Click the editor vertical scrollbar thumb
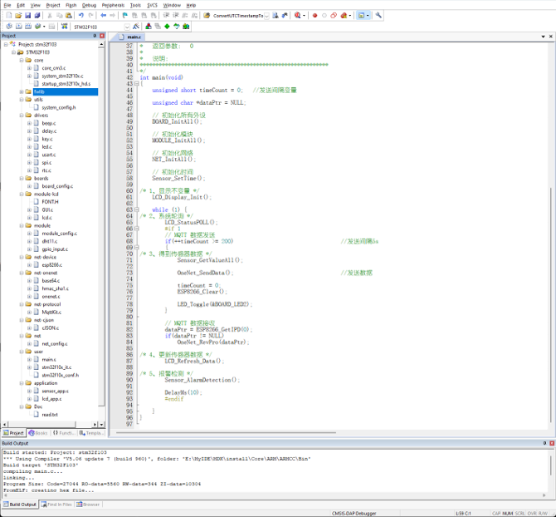This screenshot has height=517, width=556. pos(551,305)
